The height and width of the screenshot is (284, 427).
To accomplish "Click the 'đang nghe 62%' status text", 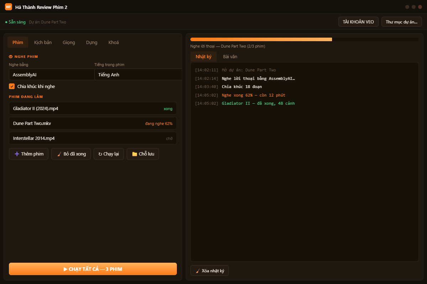I will pyautogui.click(x=159, y=124).
